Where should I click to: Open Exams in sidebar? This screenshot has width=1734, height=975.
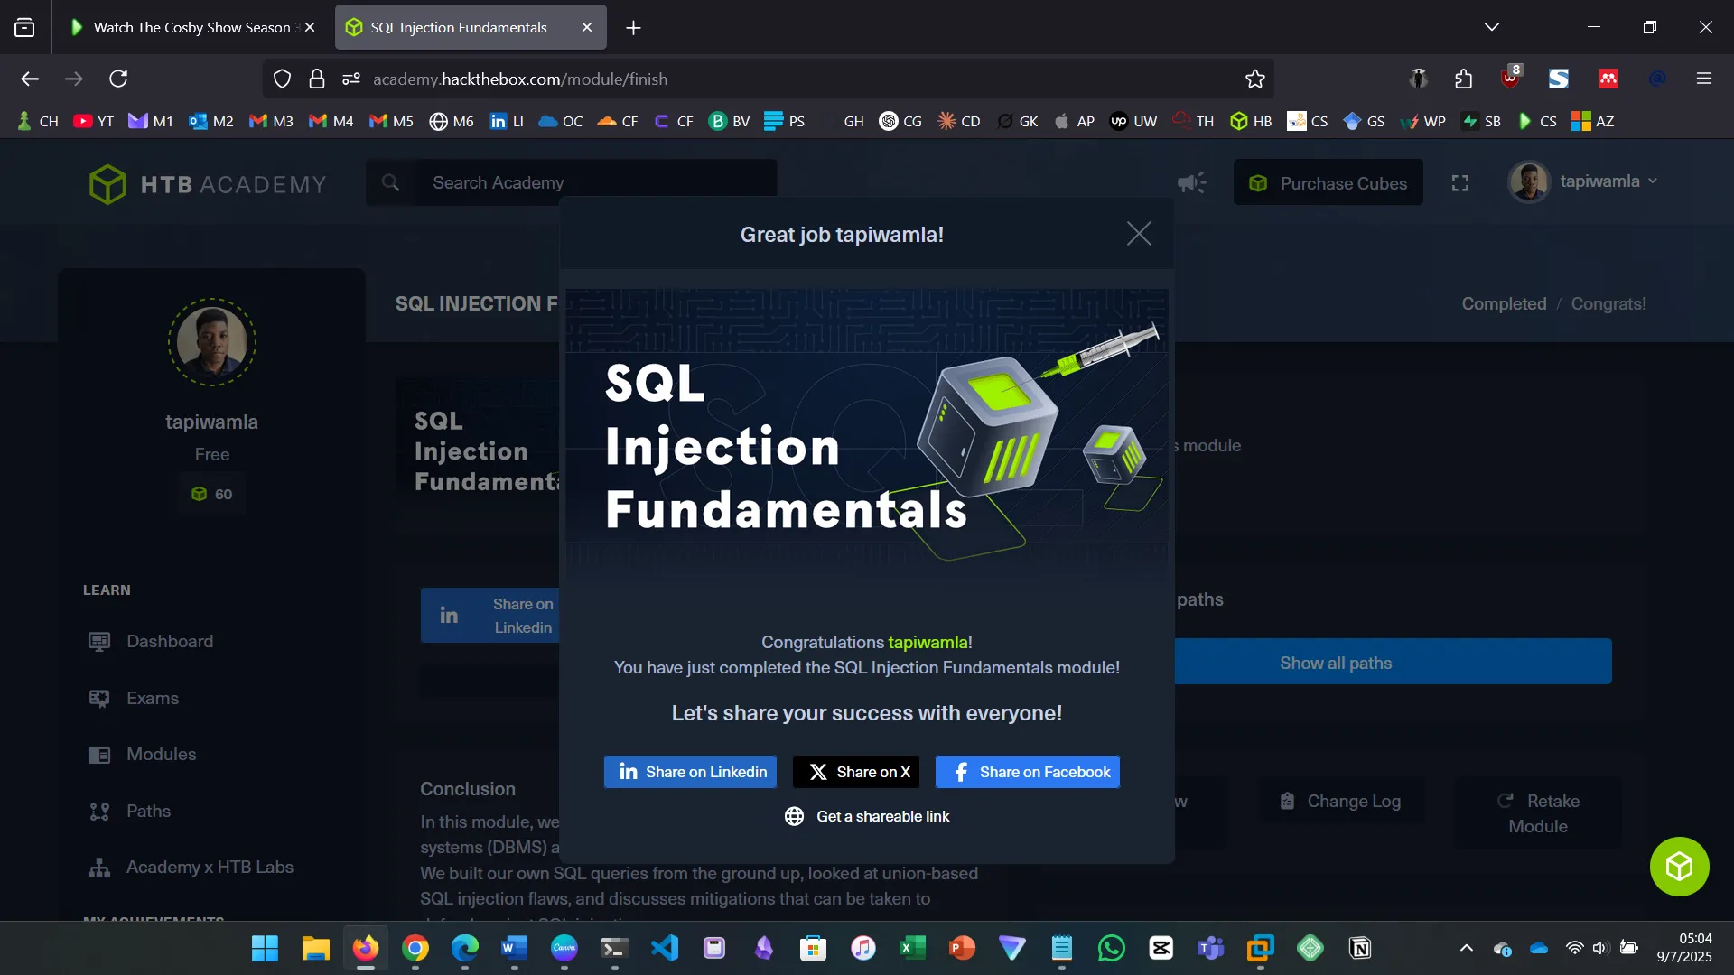pos(152,698)
